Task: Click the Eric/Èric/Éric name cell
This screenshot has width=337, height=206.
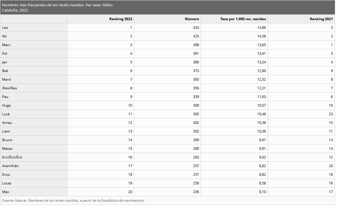Action: click(34, 157)
